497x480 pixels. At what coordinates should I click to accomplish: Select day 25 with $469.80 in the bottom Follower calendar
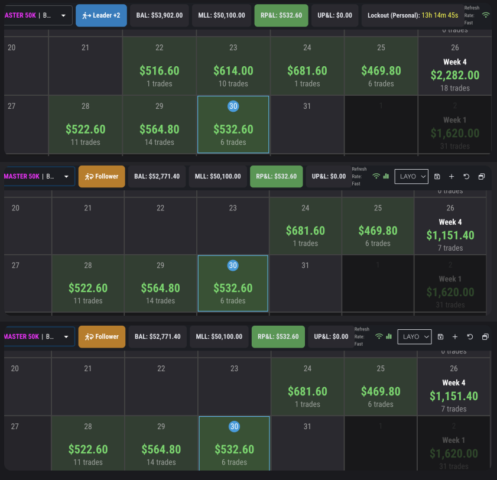[381, 387]
